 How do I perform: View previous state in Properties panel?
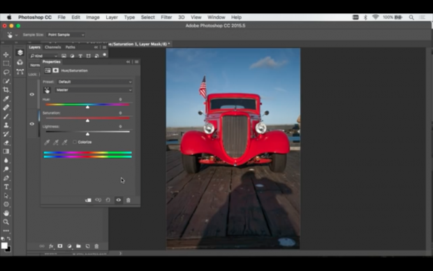pyautogui.click(x=98, y=200)
